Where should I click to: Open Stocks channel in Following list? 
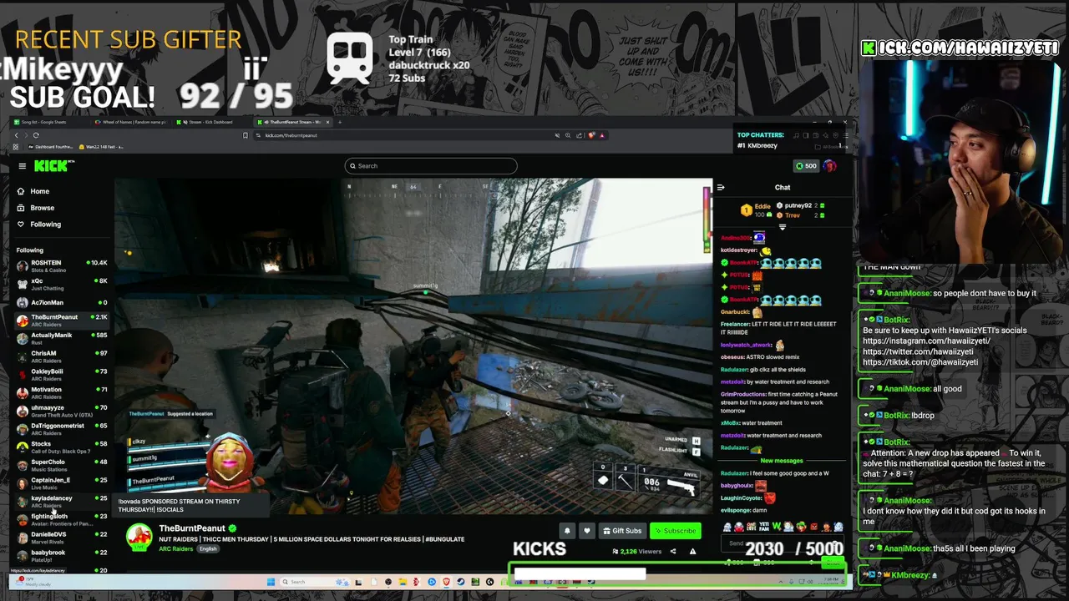coord(63,447)
